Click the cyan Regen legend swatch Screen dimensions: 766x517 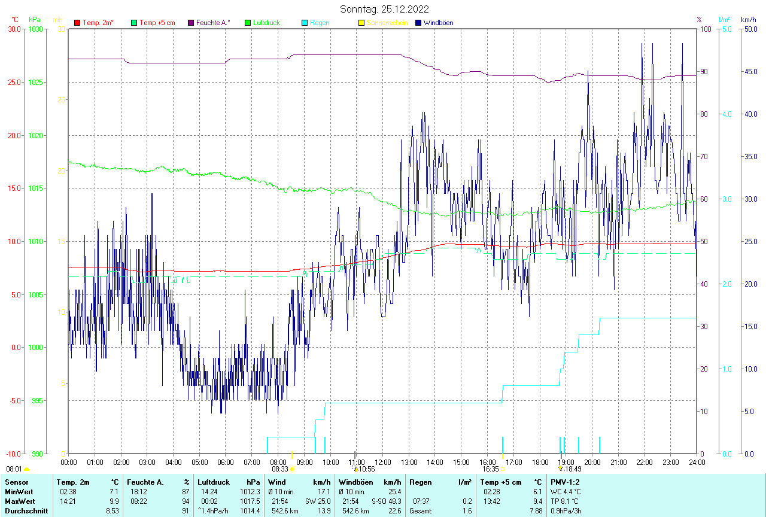(305, 23)
